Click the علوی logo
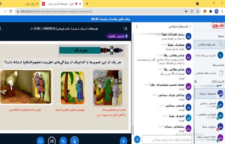225x144 pixels. (218, 25)
